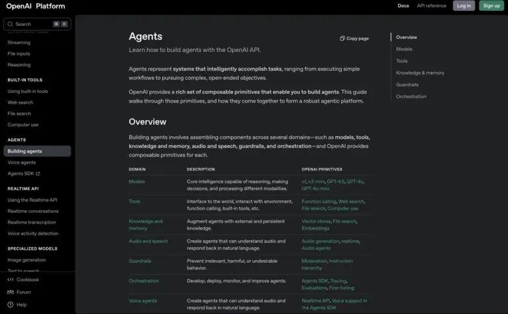508x314 pixels.
Task: Click the Copy page button label
Action: click(357, 38)
